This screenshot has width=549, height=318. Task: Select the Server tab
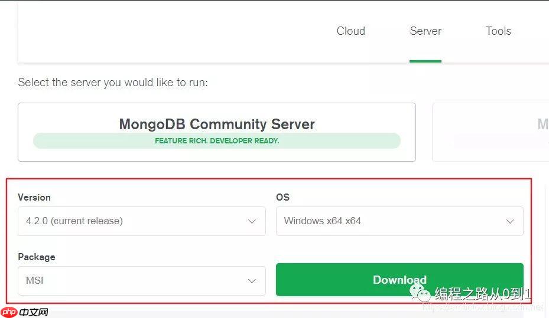pyautogui.click(x=425, y=31)
